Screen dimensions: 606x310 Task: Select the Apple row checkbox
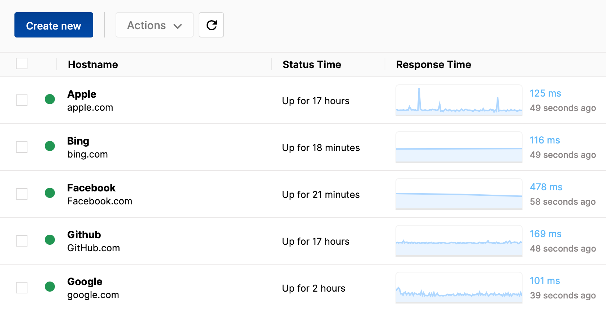(x=22, y=100)
